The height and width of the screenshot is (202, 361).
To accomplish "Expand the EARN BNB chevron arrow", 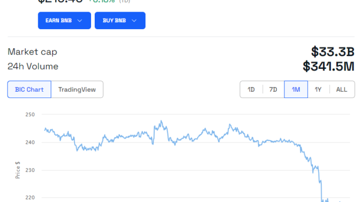I will click(80, 21).
